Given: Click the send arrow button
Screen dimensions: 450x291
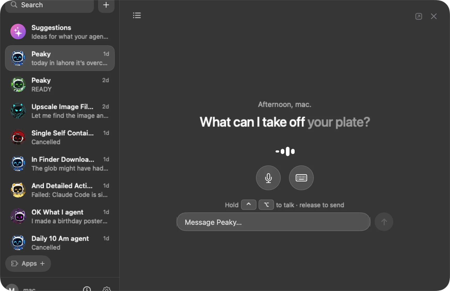Looking at the screenshot, I should point(384,222).
